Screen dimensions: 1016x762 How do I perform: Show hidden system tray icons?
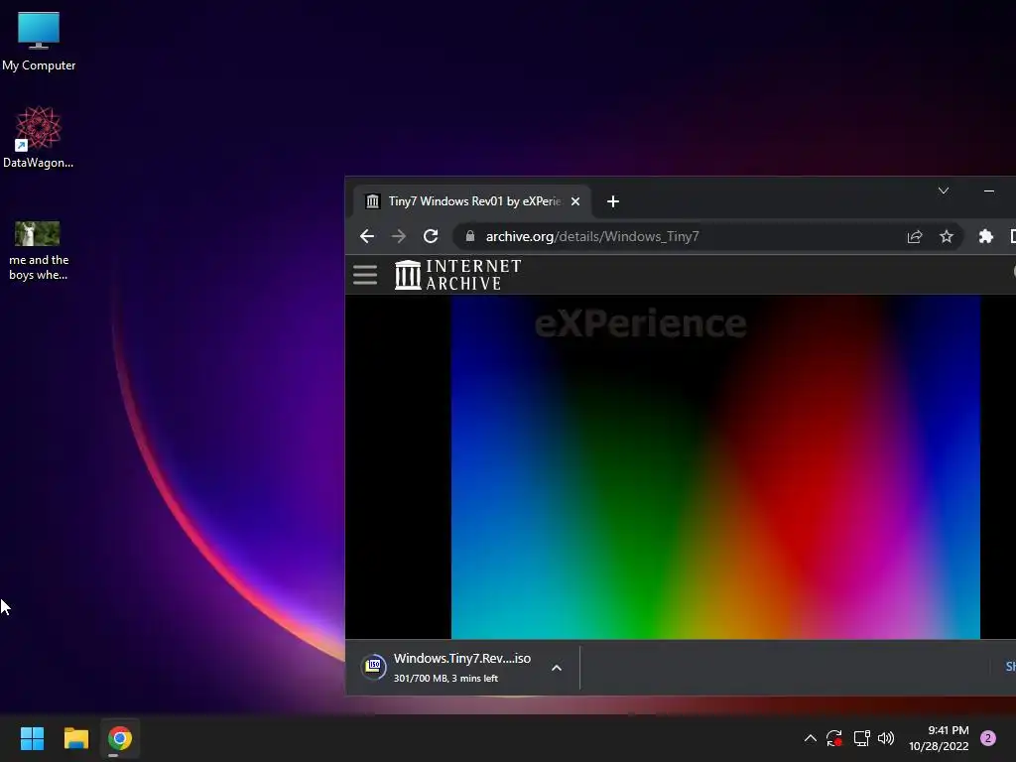click(x=810, y=738)
